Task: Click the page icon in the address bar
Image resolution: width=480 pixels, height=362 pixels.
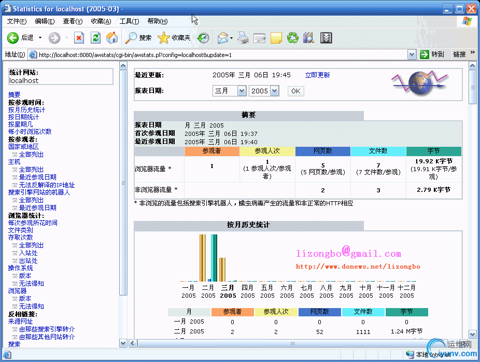Action: 33,55
